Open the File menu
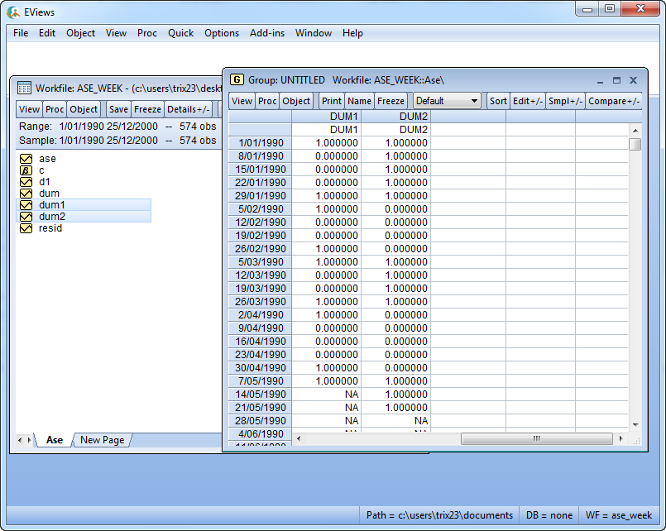666x531 pixels. click(21, 33)
